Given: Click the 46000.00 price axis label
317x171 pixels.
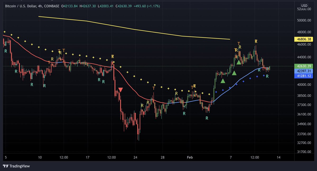Looking at the screenshot, I should click(x=304, y=45).
